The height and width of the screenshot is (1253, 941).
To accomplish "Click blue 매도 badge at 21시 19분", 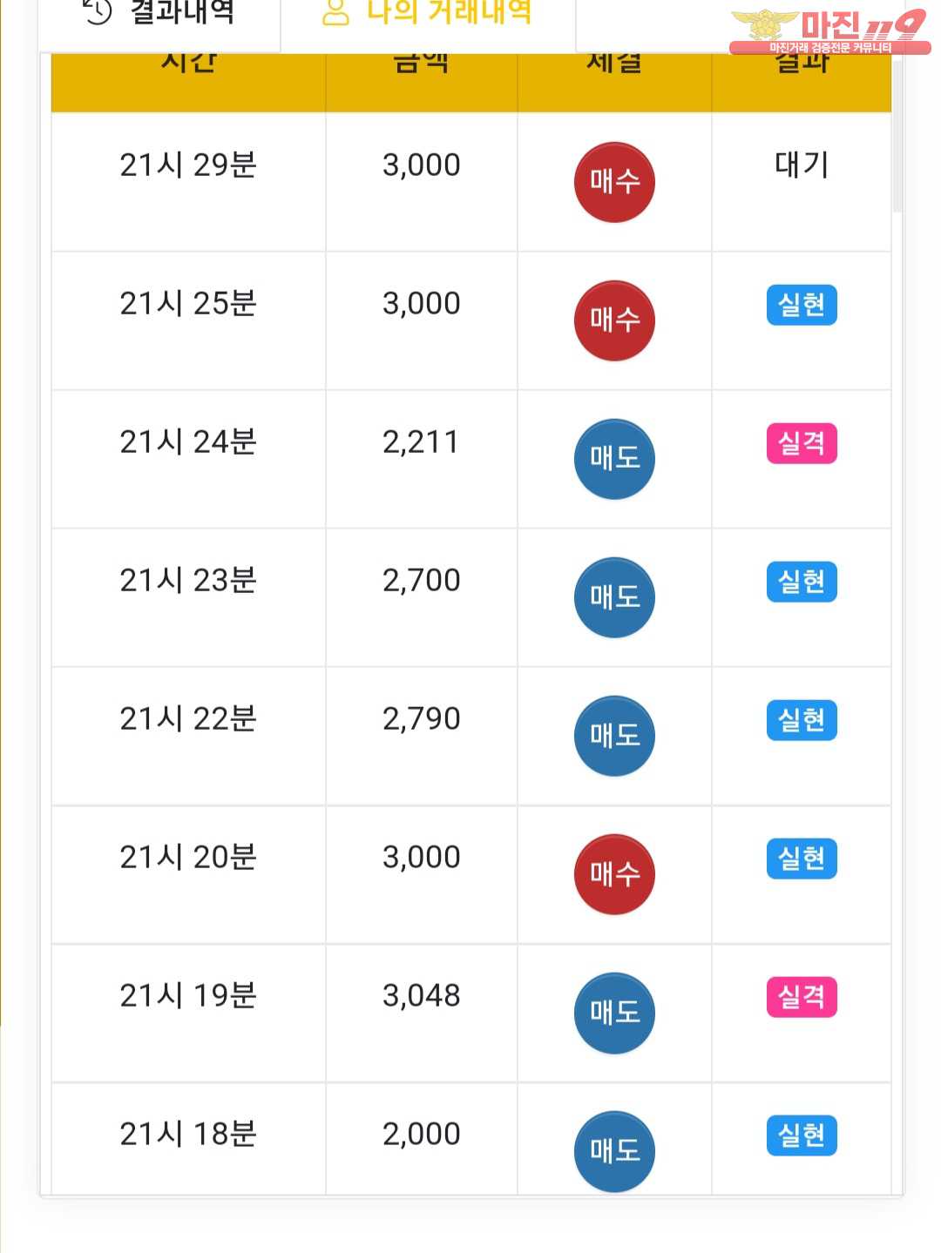I will pyautogui.click(x=614, y=1013).
